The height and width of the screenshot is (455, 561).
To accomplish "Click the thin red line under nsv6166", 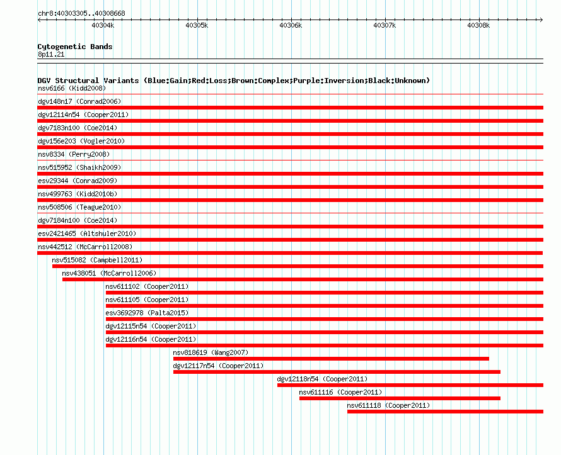I will coord(290,94).
